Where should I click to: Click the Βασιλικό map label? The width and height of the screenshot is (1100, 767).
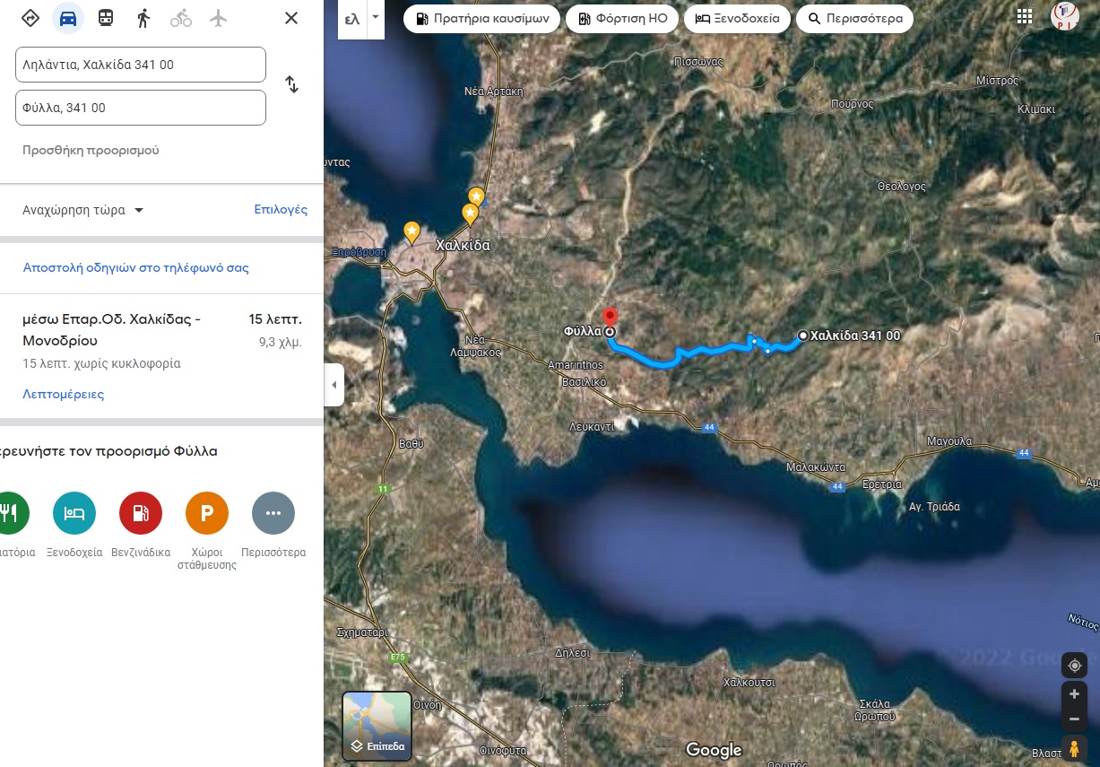[584, 381]
